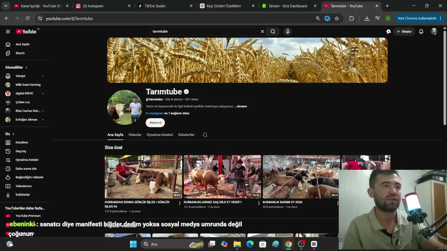
Task: Open Copilot from the taskbar
Action: coord(224,244)
